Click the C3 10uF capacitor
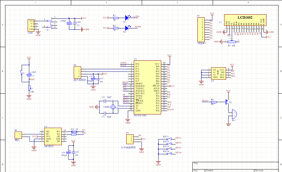The image size is (282, 172). [29, 75]
